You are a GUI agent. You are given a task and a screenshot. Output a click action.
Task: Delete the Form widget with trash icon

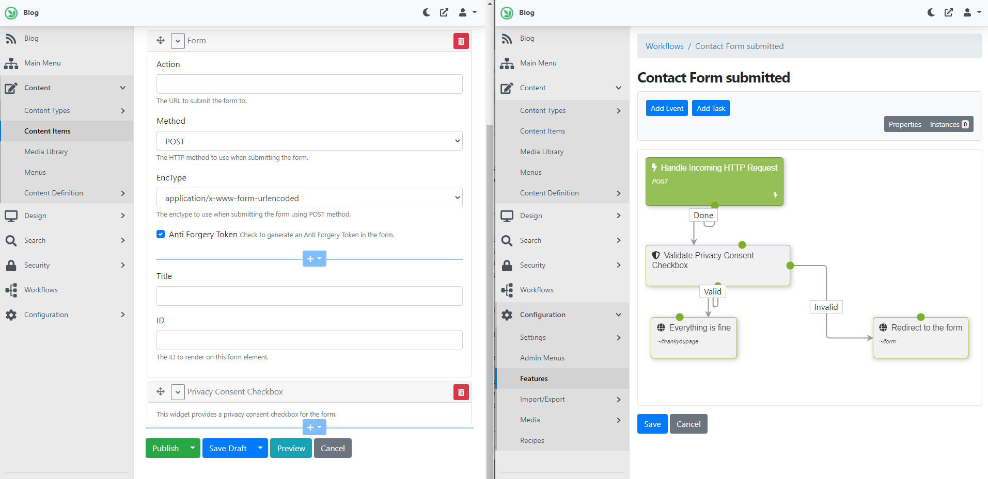(461, 41)
